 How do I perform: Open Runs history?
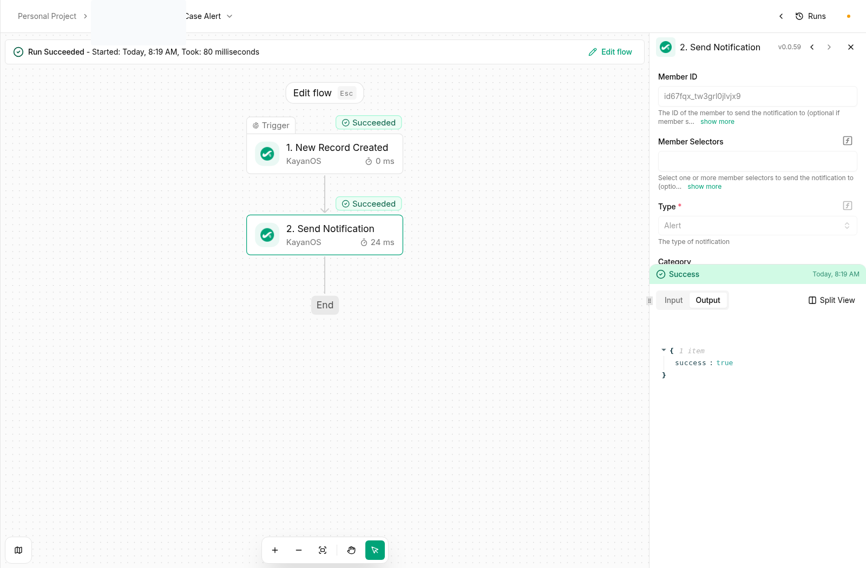(x=810, y=16)
